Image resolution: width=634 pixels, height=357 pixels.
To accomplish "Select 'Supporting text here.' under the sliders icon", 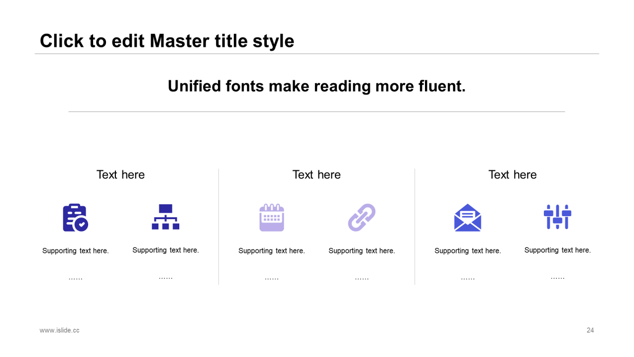I will (558, 250).
